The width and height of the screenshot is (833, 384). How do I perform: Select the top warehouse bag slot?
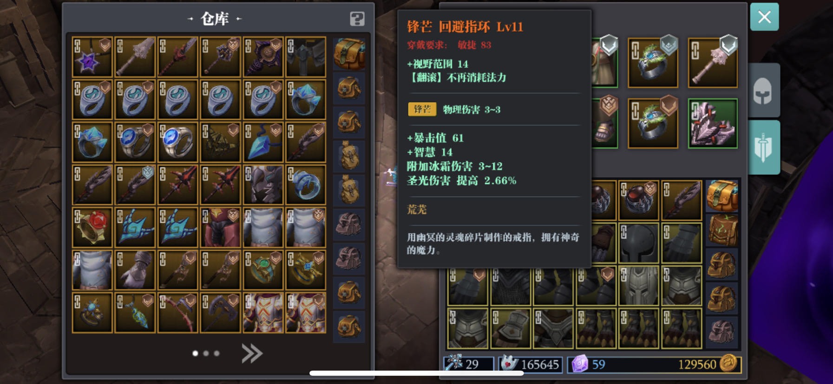tap(349, 54)
